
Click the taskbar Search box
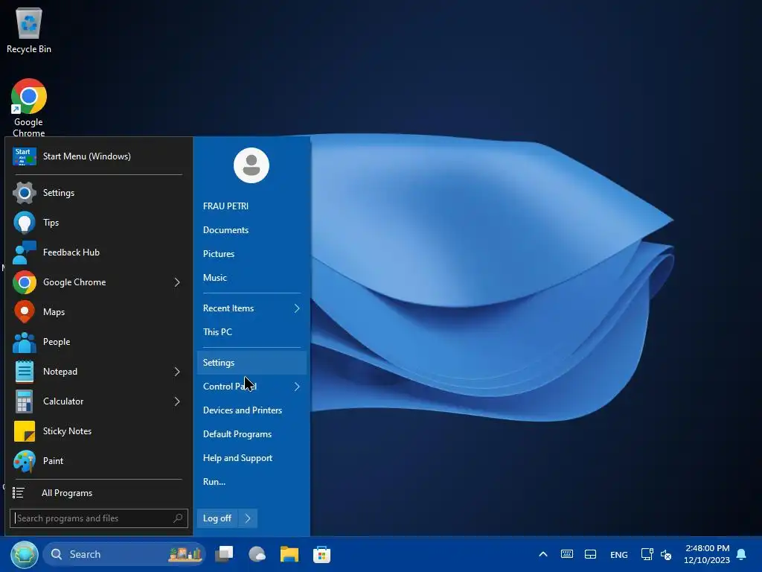click(124, 554)
